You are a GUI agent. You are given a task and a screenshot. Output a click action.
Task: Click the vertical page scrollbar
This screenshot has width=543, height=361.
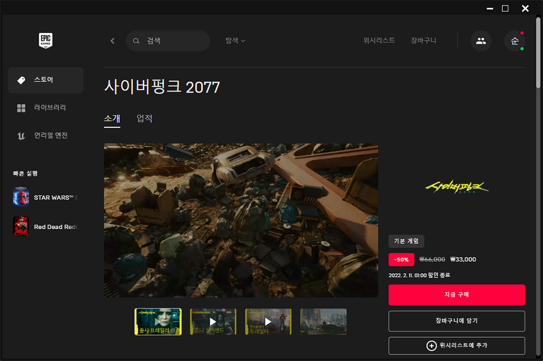tap(538, 52)
